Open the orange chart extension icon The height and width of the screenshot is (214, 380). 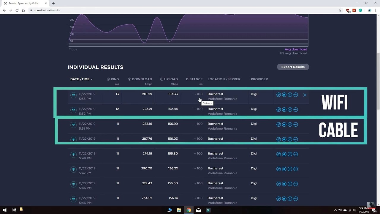[354, 10]
